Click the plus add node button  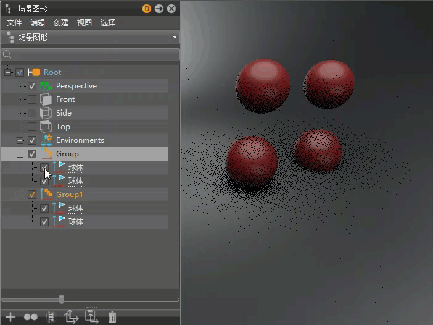pyautogui.click(x=10, y=317)
